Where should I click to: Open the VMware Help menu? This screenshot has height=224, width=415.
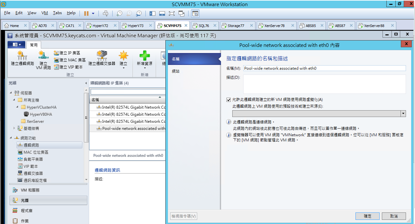pyautogui.click(x=71, y=13)
